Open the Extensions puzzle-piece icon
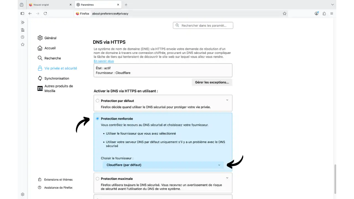 [324, 14]
